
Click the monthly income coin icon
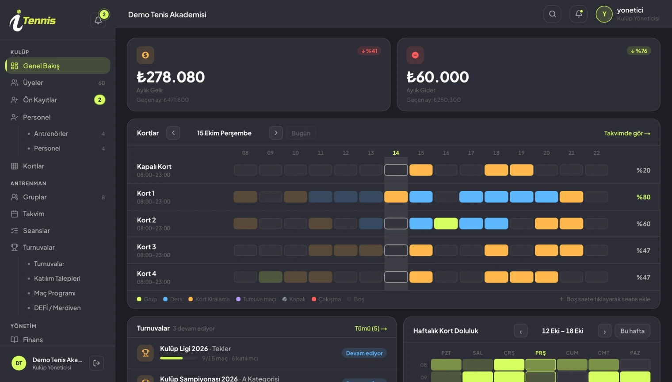pos(145,55)
